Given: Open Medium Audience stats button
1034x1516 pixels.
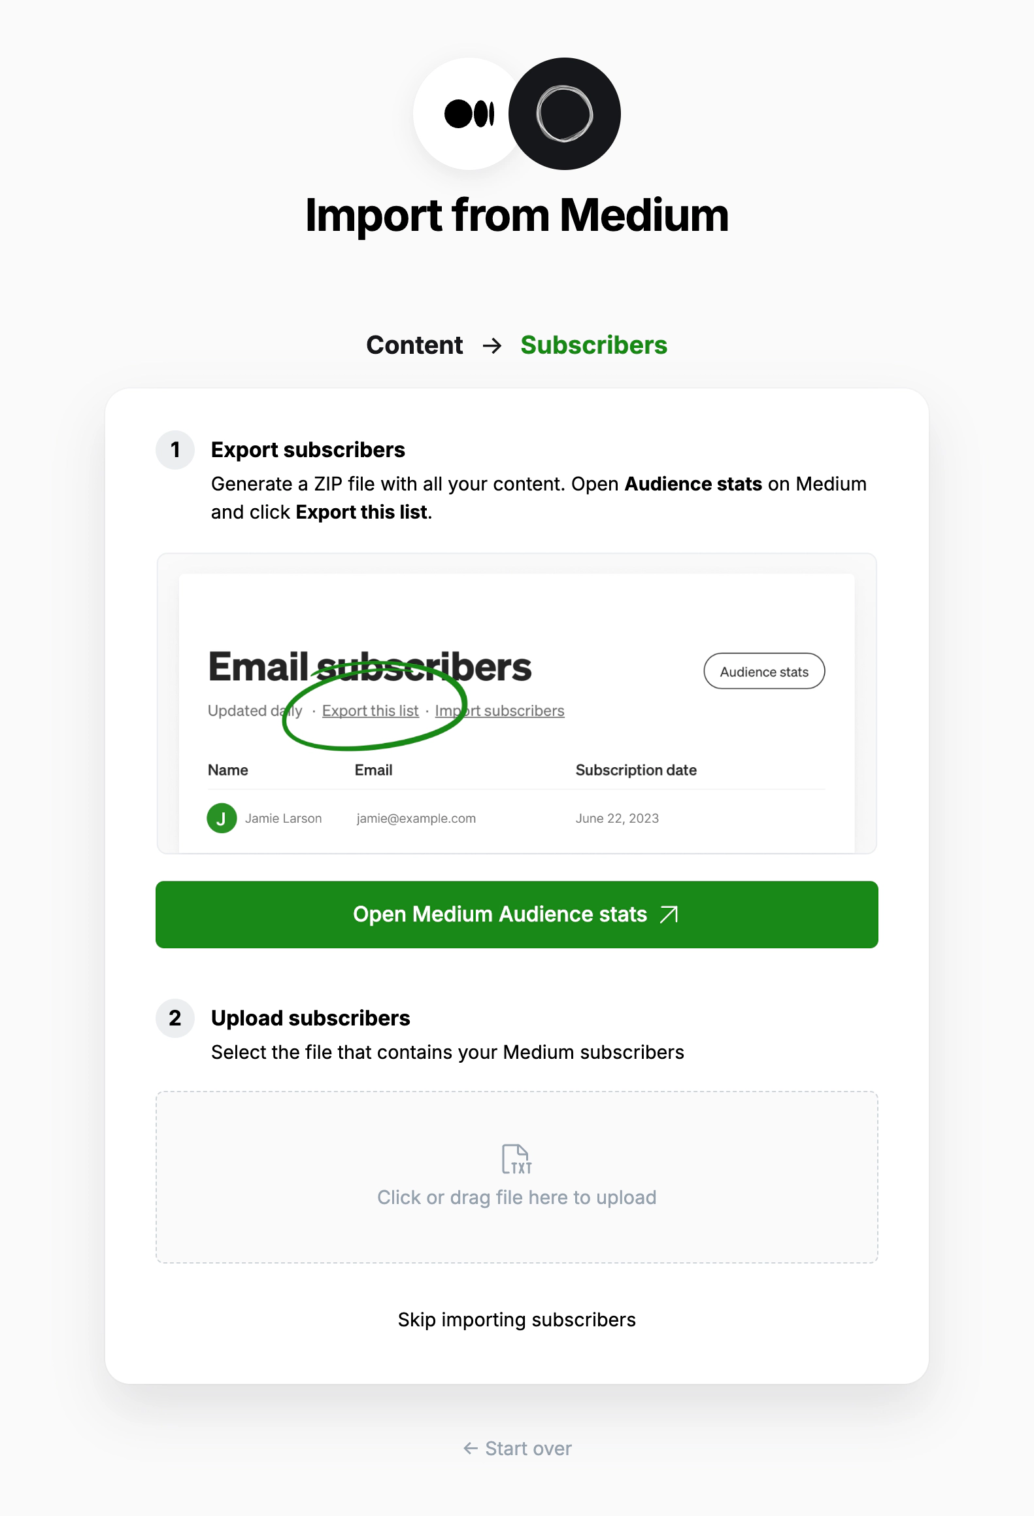Looking at the screenshot, I should click(517, 914).
